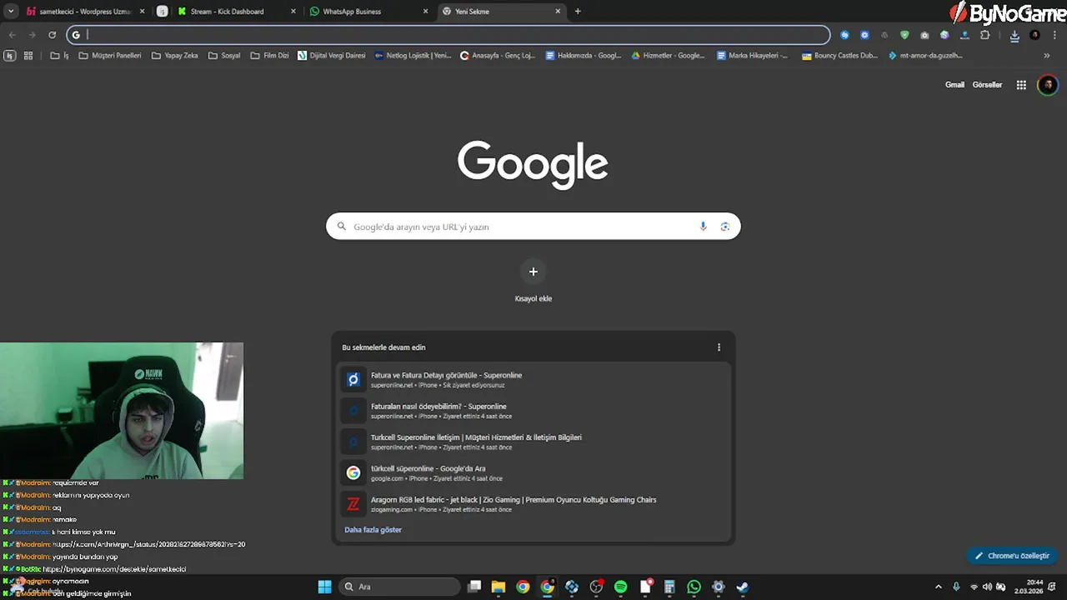1067x600 pixels.
Task: Click the Google search box
Action: 533,227
